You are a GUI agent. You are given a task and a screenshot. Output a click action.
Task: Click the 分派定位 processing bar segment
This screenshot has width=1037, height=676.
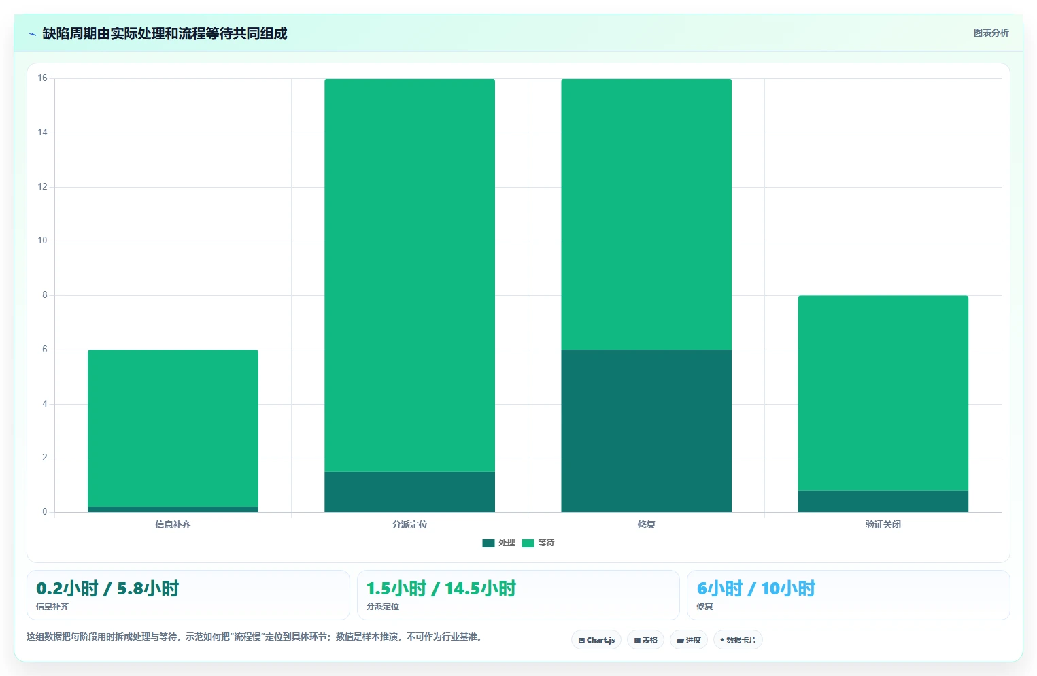coord(409,492)
